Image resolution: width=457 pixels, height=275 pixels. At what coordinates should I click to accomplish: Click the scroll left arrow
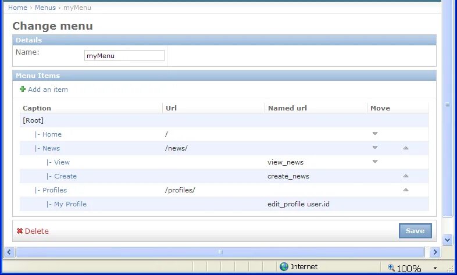pos(9,252)
